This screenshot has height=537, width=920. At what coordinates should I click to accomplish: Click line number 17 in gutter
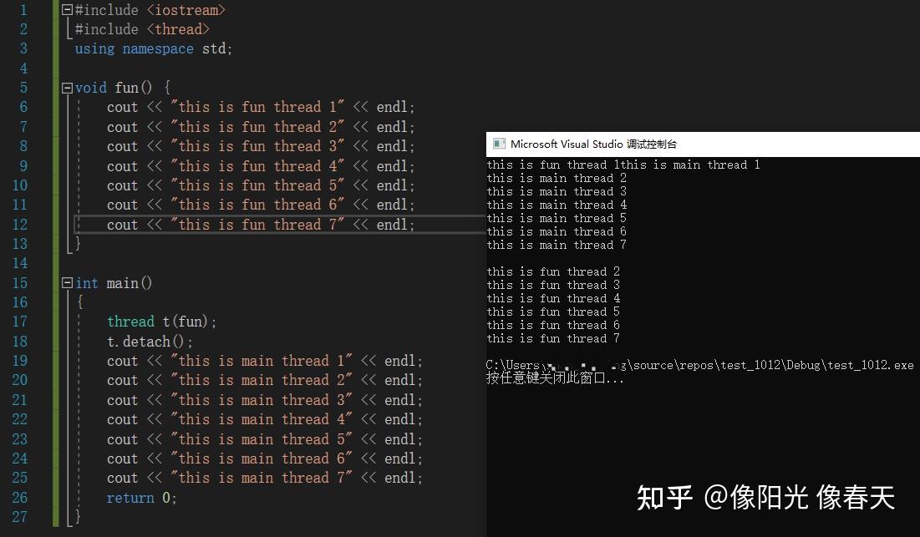point(19,322)
